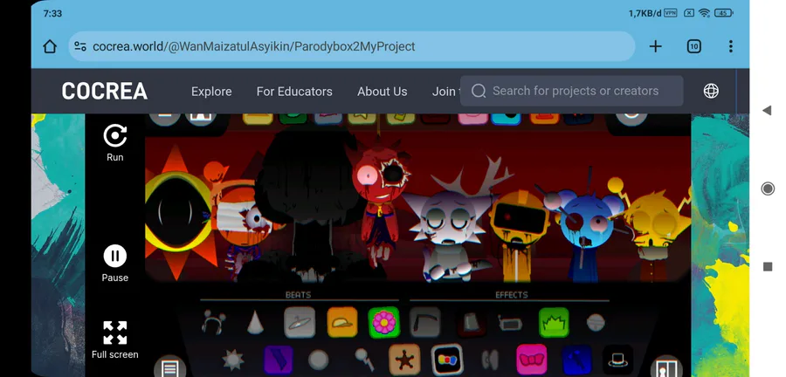Pick the gray speaker-shaped icon
The image size is (786, 377).
[x=490, y=360]
